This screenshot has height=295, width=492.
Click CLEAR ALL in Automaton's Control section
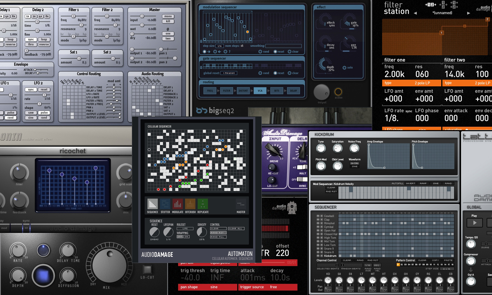236,228
